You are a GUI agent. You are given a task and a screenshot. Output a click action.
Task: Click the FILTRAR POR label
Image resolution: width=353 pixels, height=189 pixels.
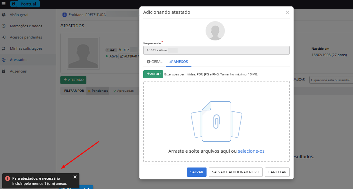(x=74, y=91)
